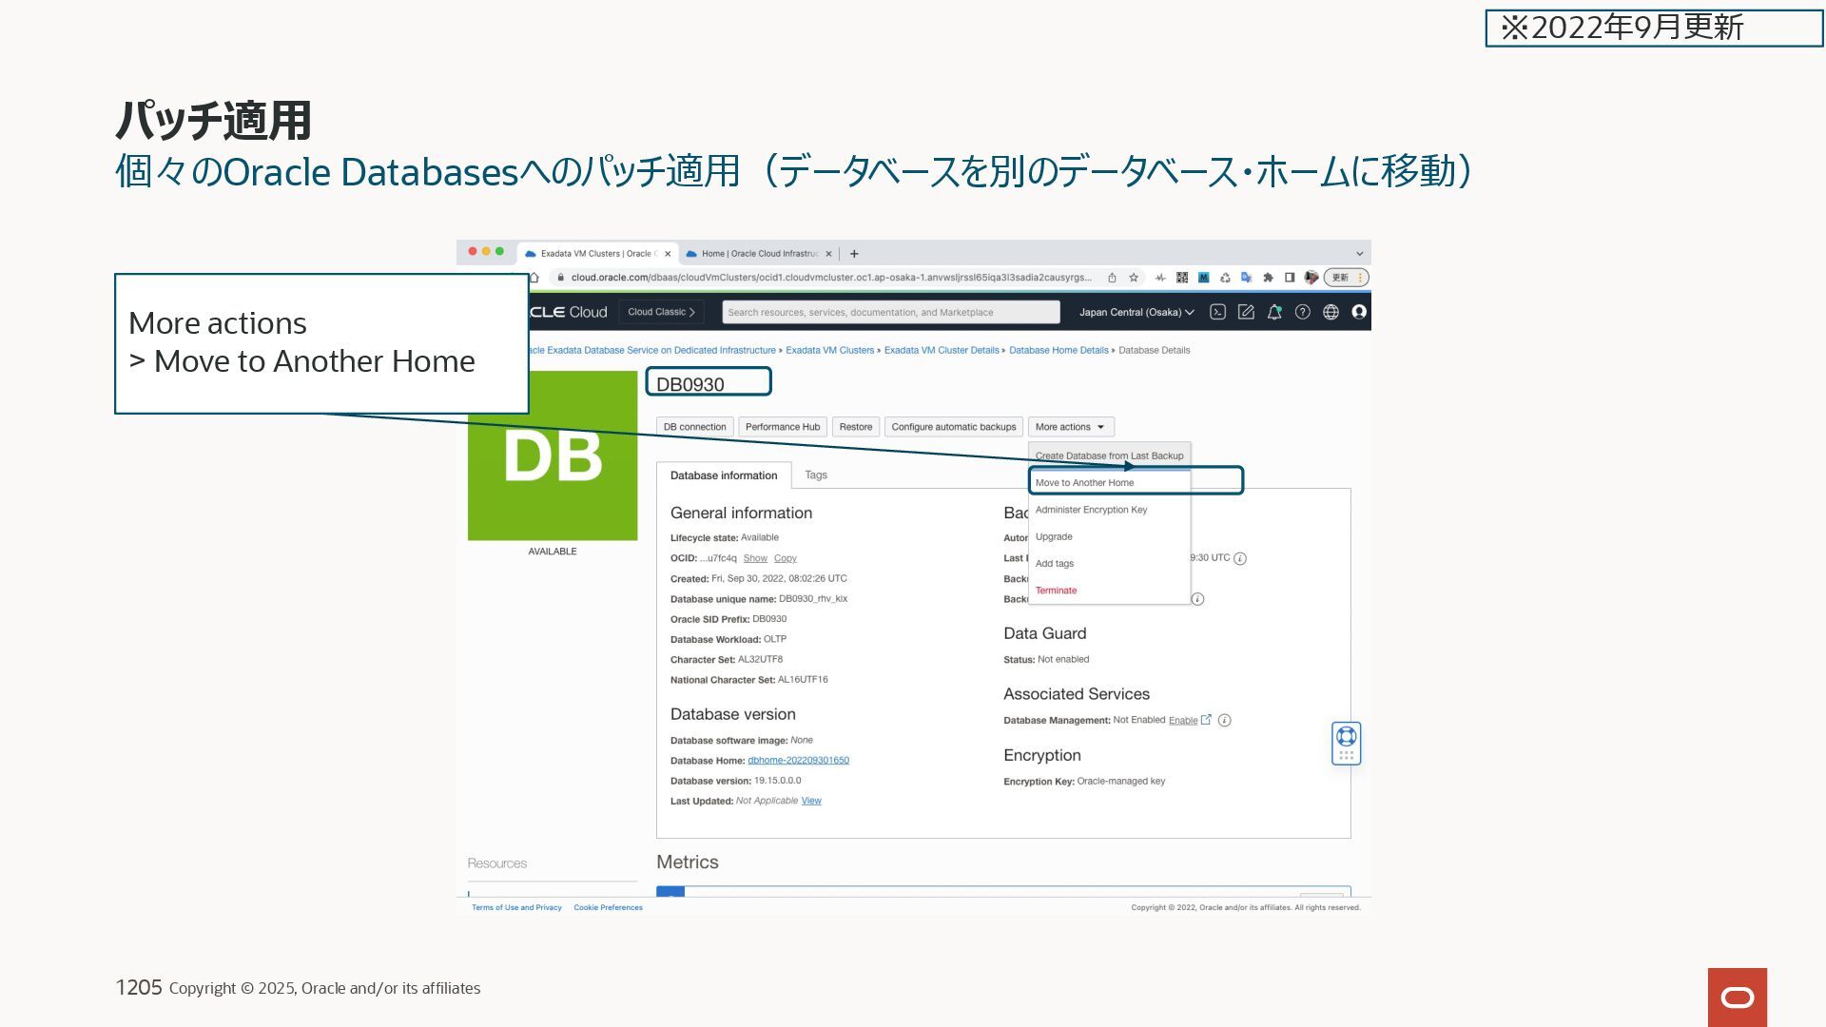Click the resources search input field
1826x1027 pixels.
tap(890, 312)
